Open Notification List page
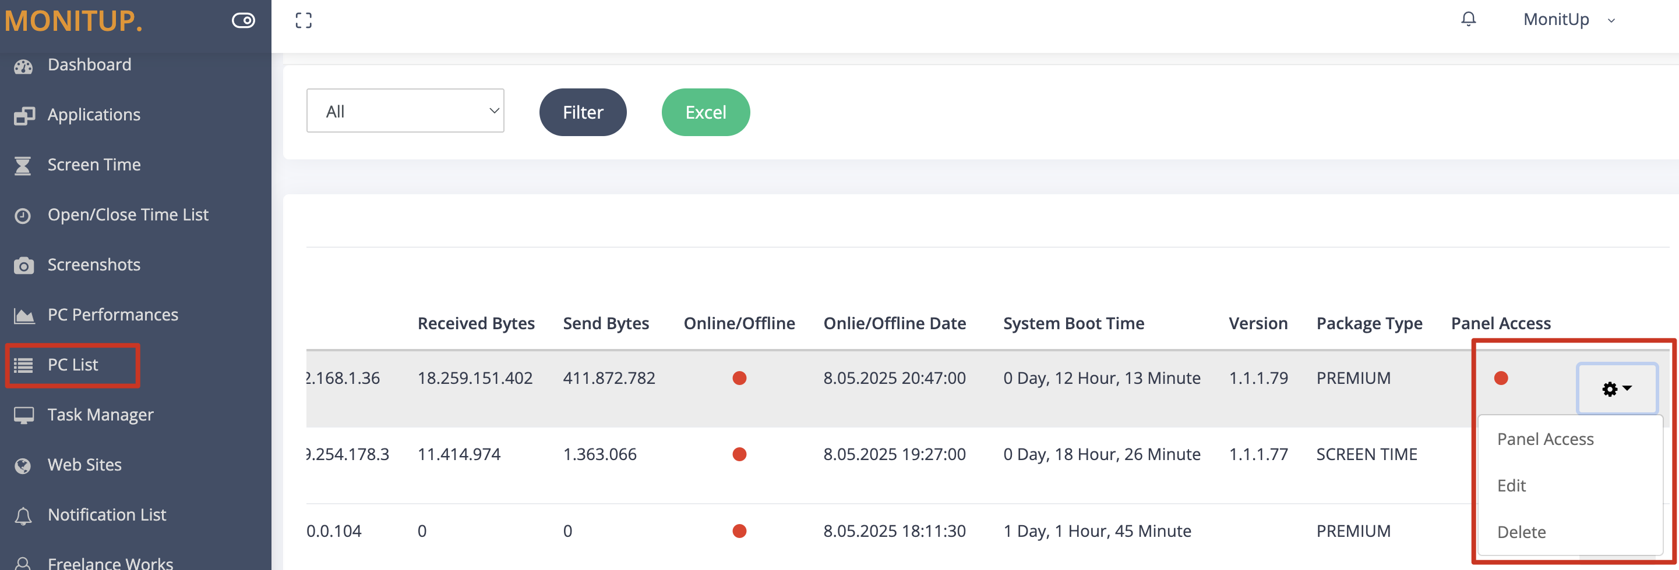 (x=107, y=515)
